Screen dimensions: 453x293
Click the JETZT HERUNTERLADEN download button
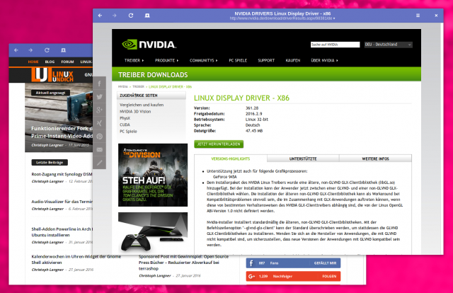click(219, 144)
